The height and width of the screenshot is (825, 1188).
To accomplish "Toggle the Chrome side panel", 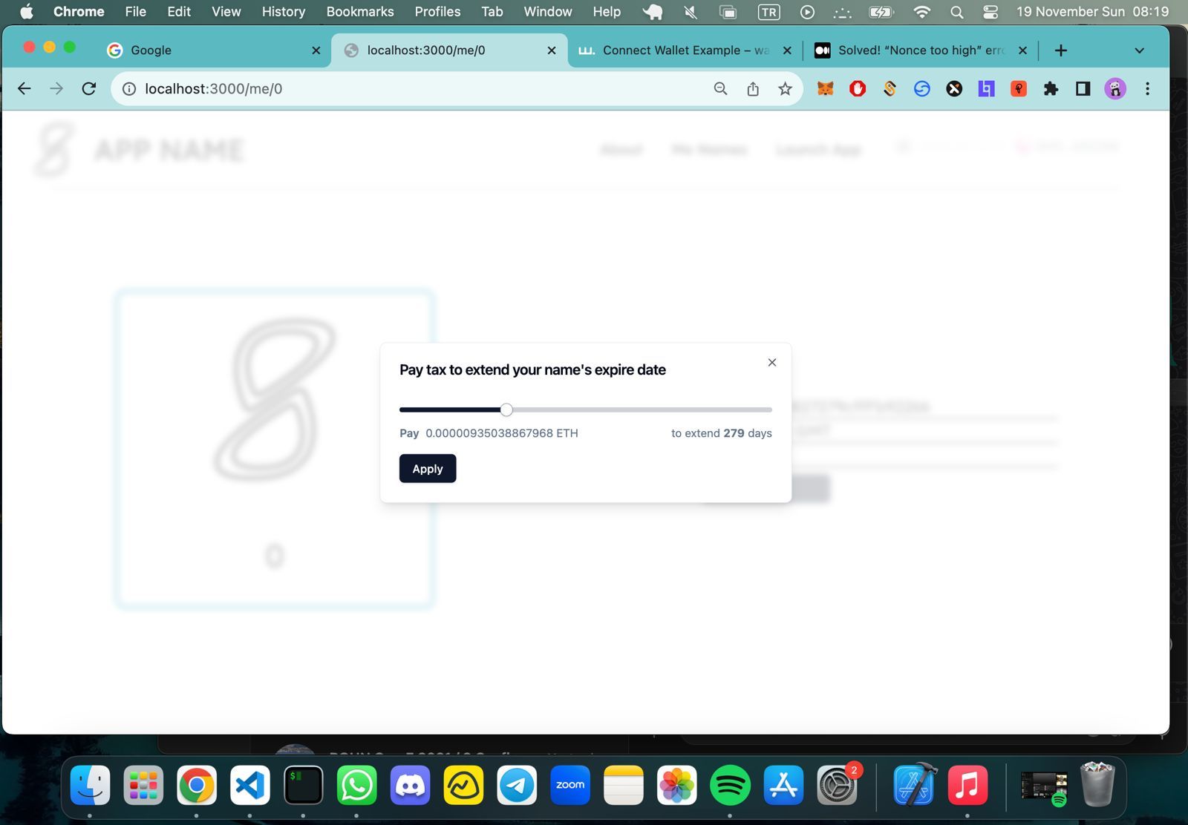I will (x=1083, y=89).
